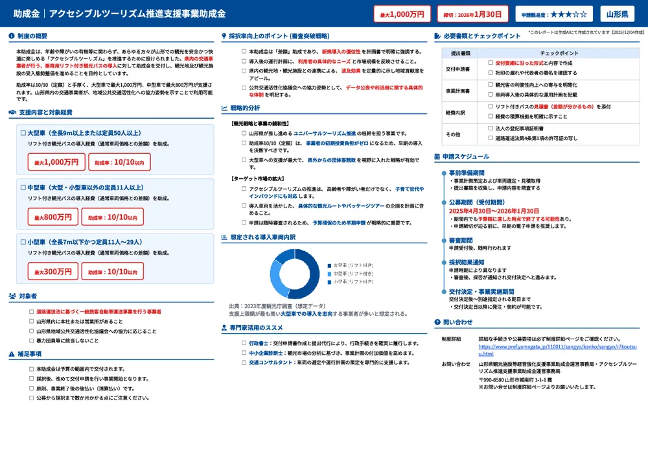Check the 法人の登記事項証明書 checkbox

[489, 128]
